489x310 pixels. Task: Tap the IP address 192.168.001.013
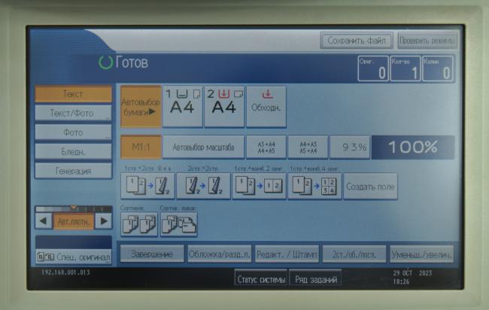click(x=65, y=272)
